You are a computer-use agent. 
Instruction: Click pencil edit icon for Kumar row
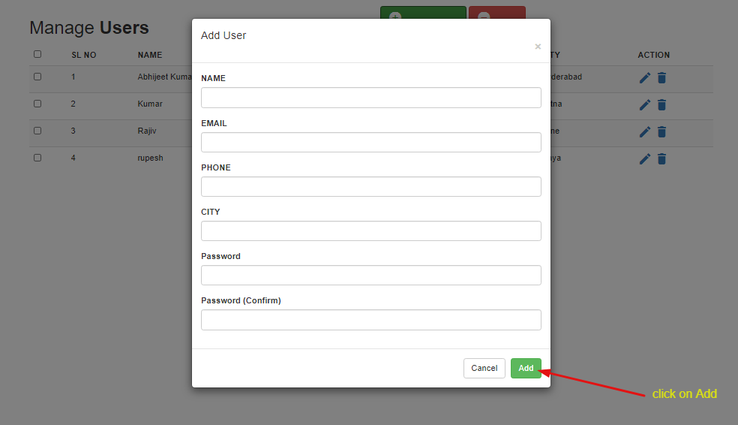[645, 104]
